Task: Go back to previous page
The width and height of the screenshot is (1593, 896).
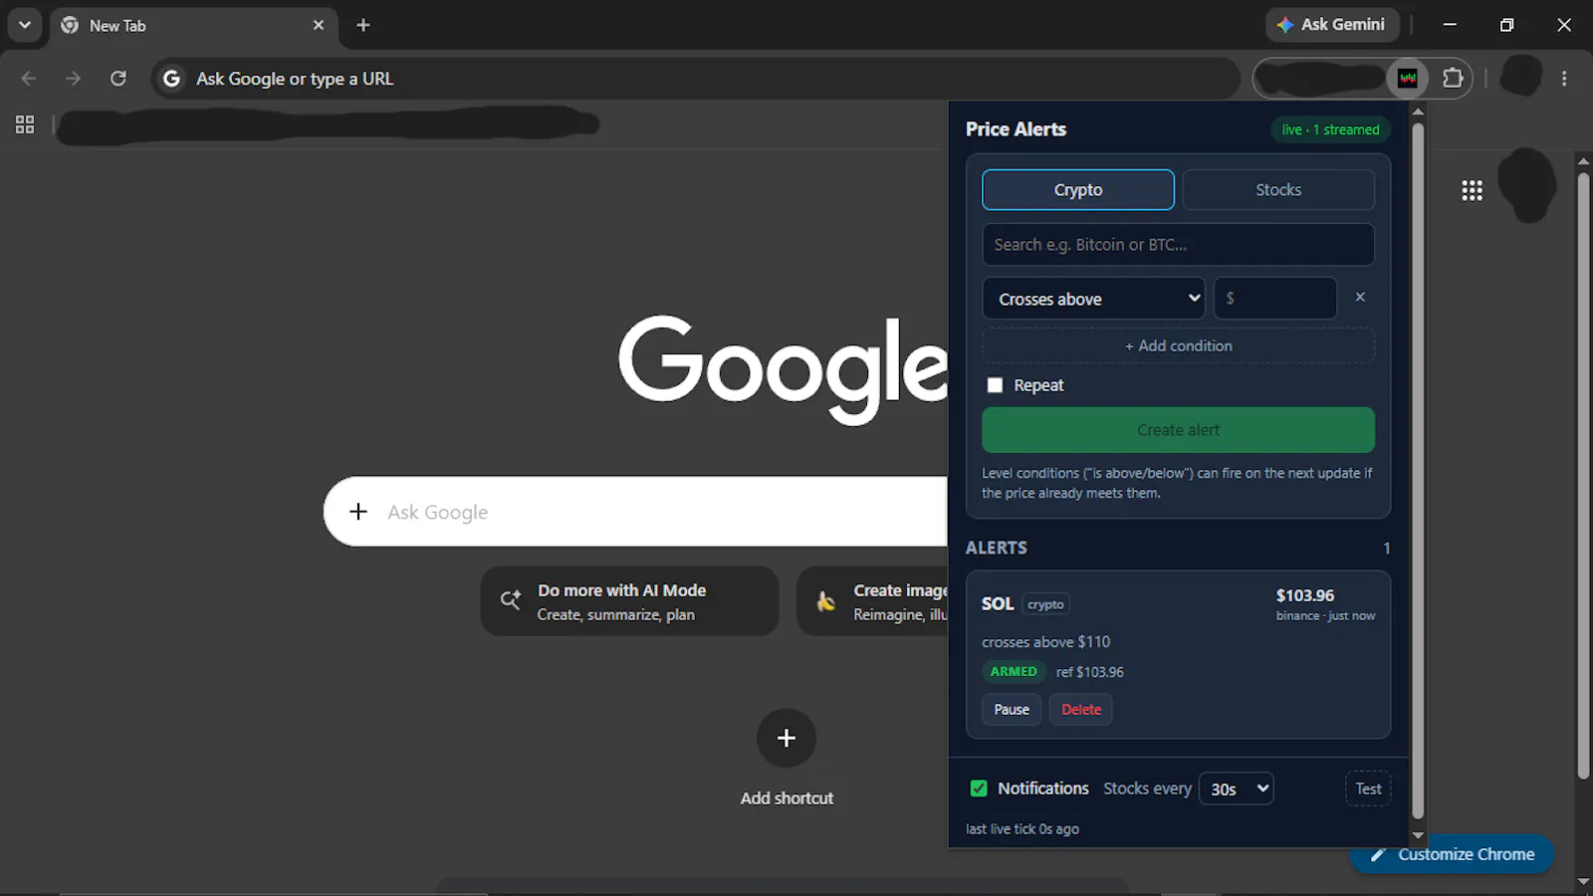Action: coord(29,78)
